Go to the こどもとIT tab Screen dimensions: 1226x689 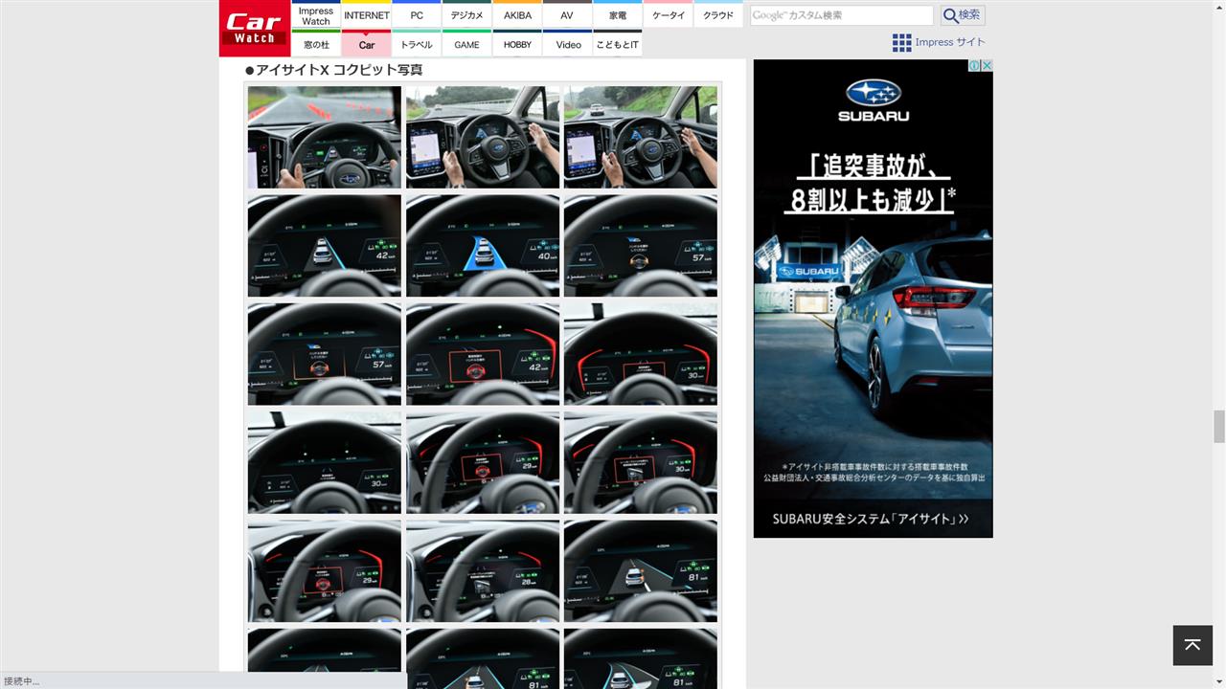point(618,44)
